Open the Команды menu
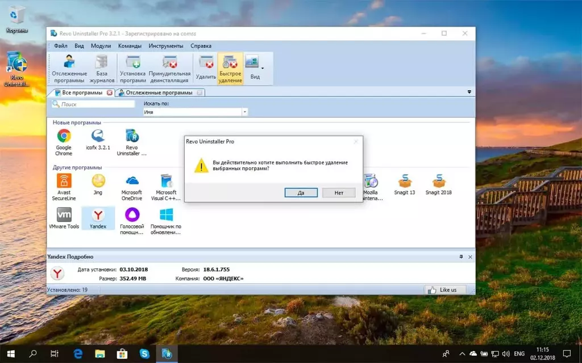The height and width of the screenshot is (363, 582). [130, 46]
